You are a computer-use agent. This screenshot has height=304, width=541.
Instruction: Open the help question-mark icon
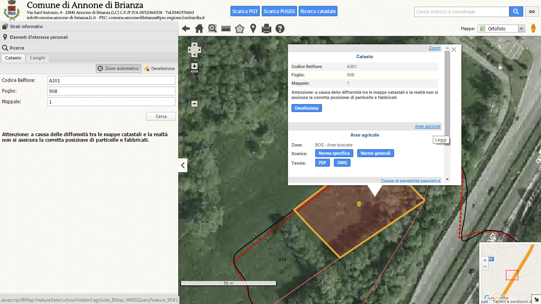[280, 28]
